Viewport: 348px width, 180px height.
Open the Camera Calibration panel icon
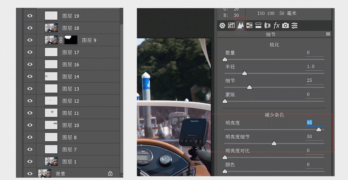tap(285, 25)
